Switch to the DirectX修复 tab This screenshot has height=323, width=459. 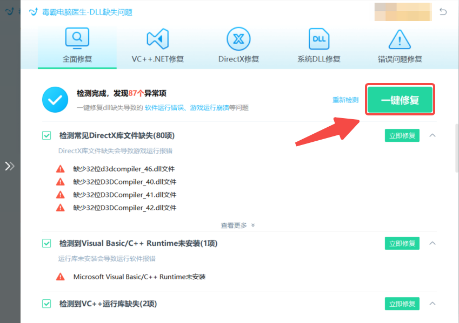pyautogui.click(x=238, y=46)
